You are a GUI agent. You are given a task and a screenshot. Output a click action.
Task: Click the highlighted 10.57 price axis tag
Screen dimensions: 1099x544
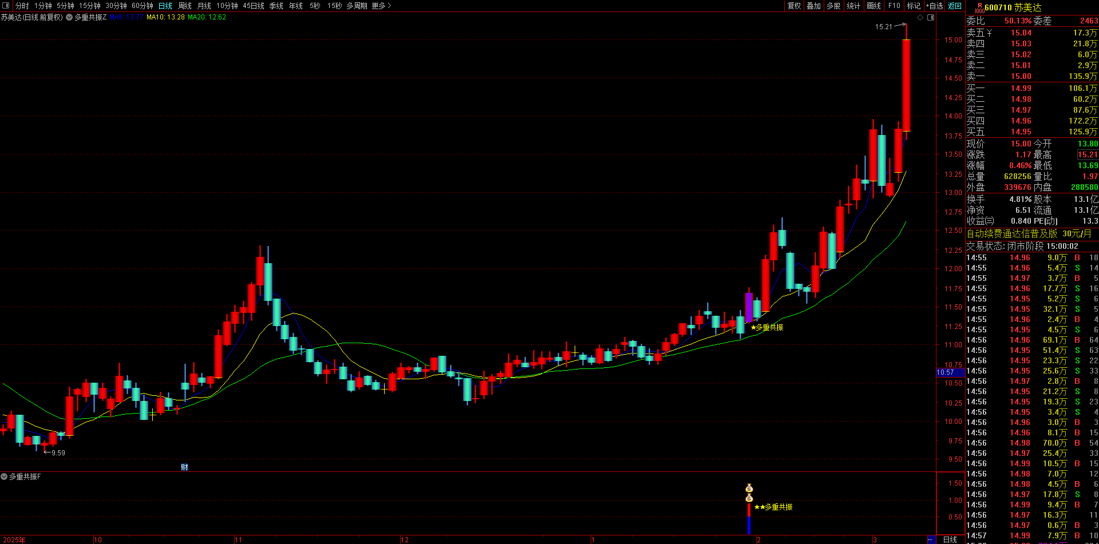click(x=950, y=372)
